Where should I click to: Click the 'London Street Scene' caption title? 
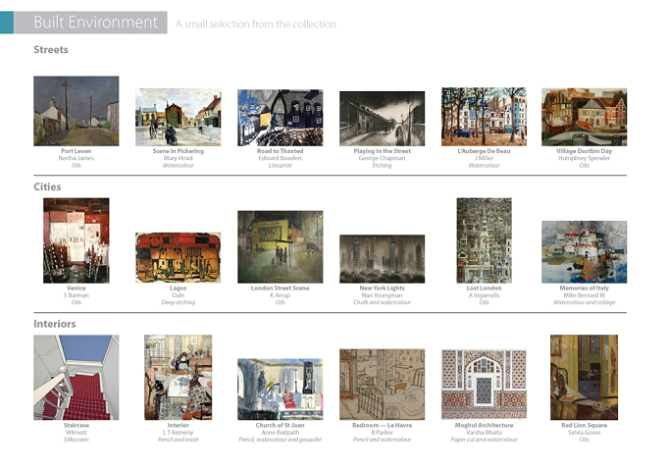click(280, 288)
